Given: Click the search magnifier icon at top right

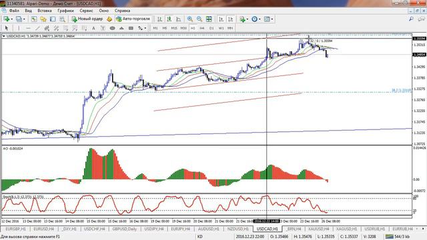Looking at the screenshot, I should point(411,19).
